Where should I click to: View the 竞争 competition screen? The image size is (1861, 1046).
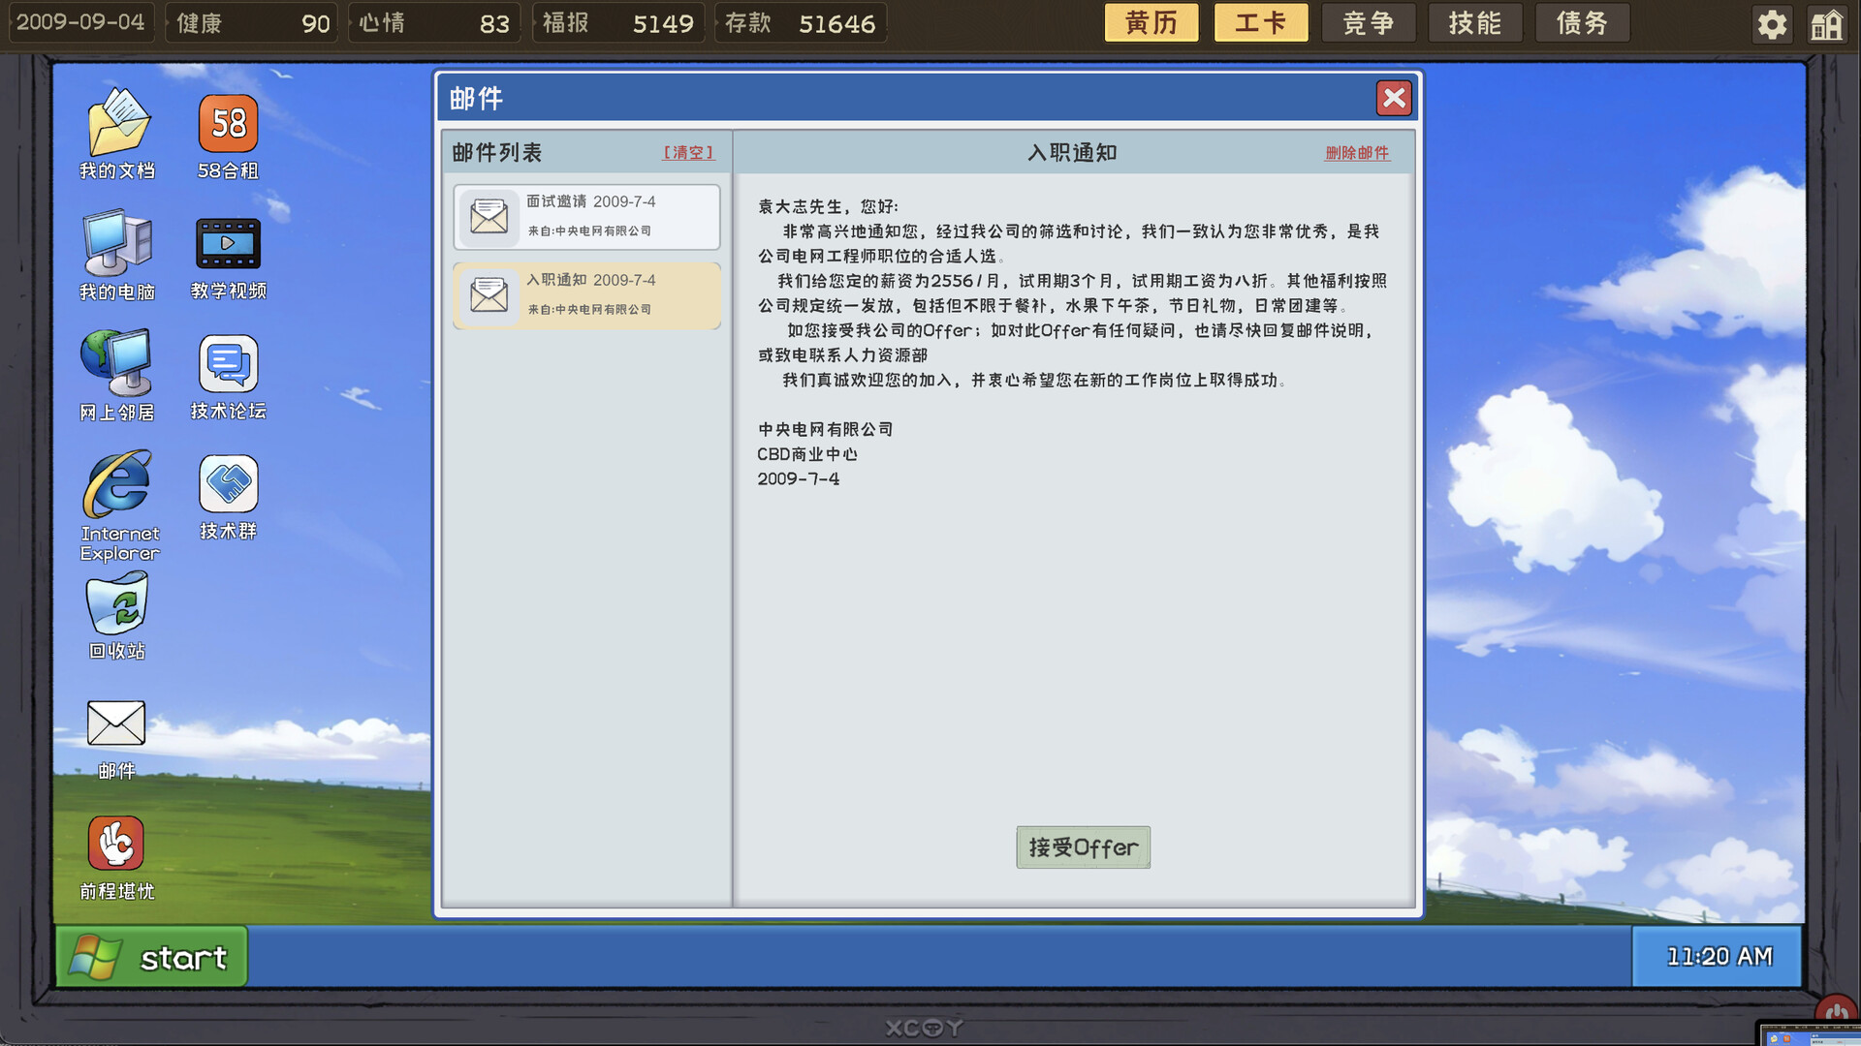pos(1369,21)
